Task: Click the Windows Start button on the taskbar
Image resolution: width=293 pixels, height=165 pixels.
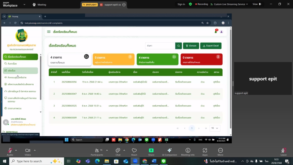Action: 4,161
